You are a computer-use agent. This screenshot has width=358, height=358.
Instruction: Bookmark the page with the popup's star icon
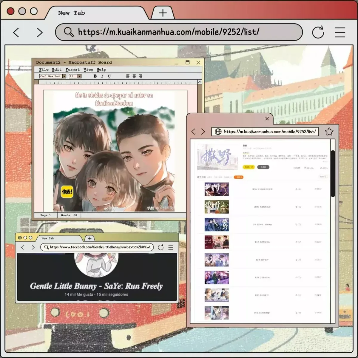point(329,132)
